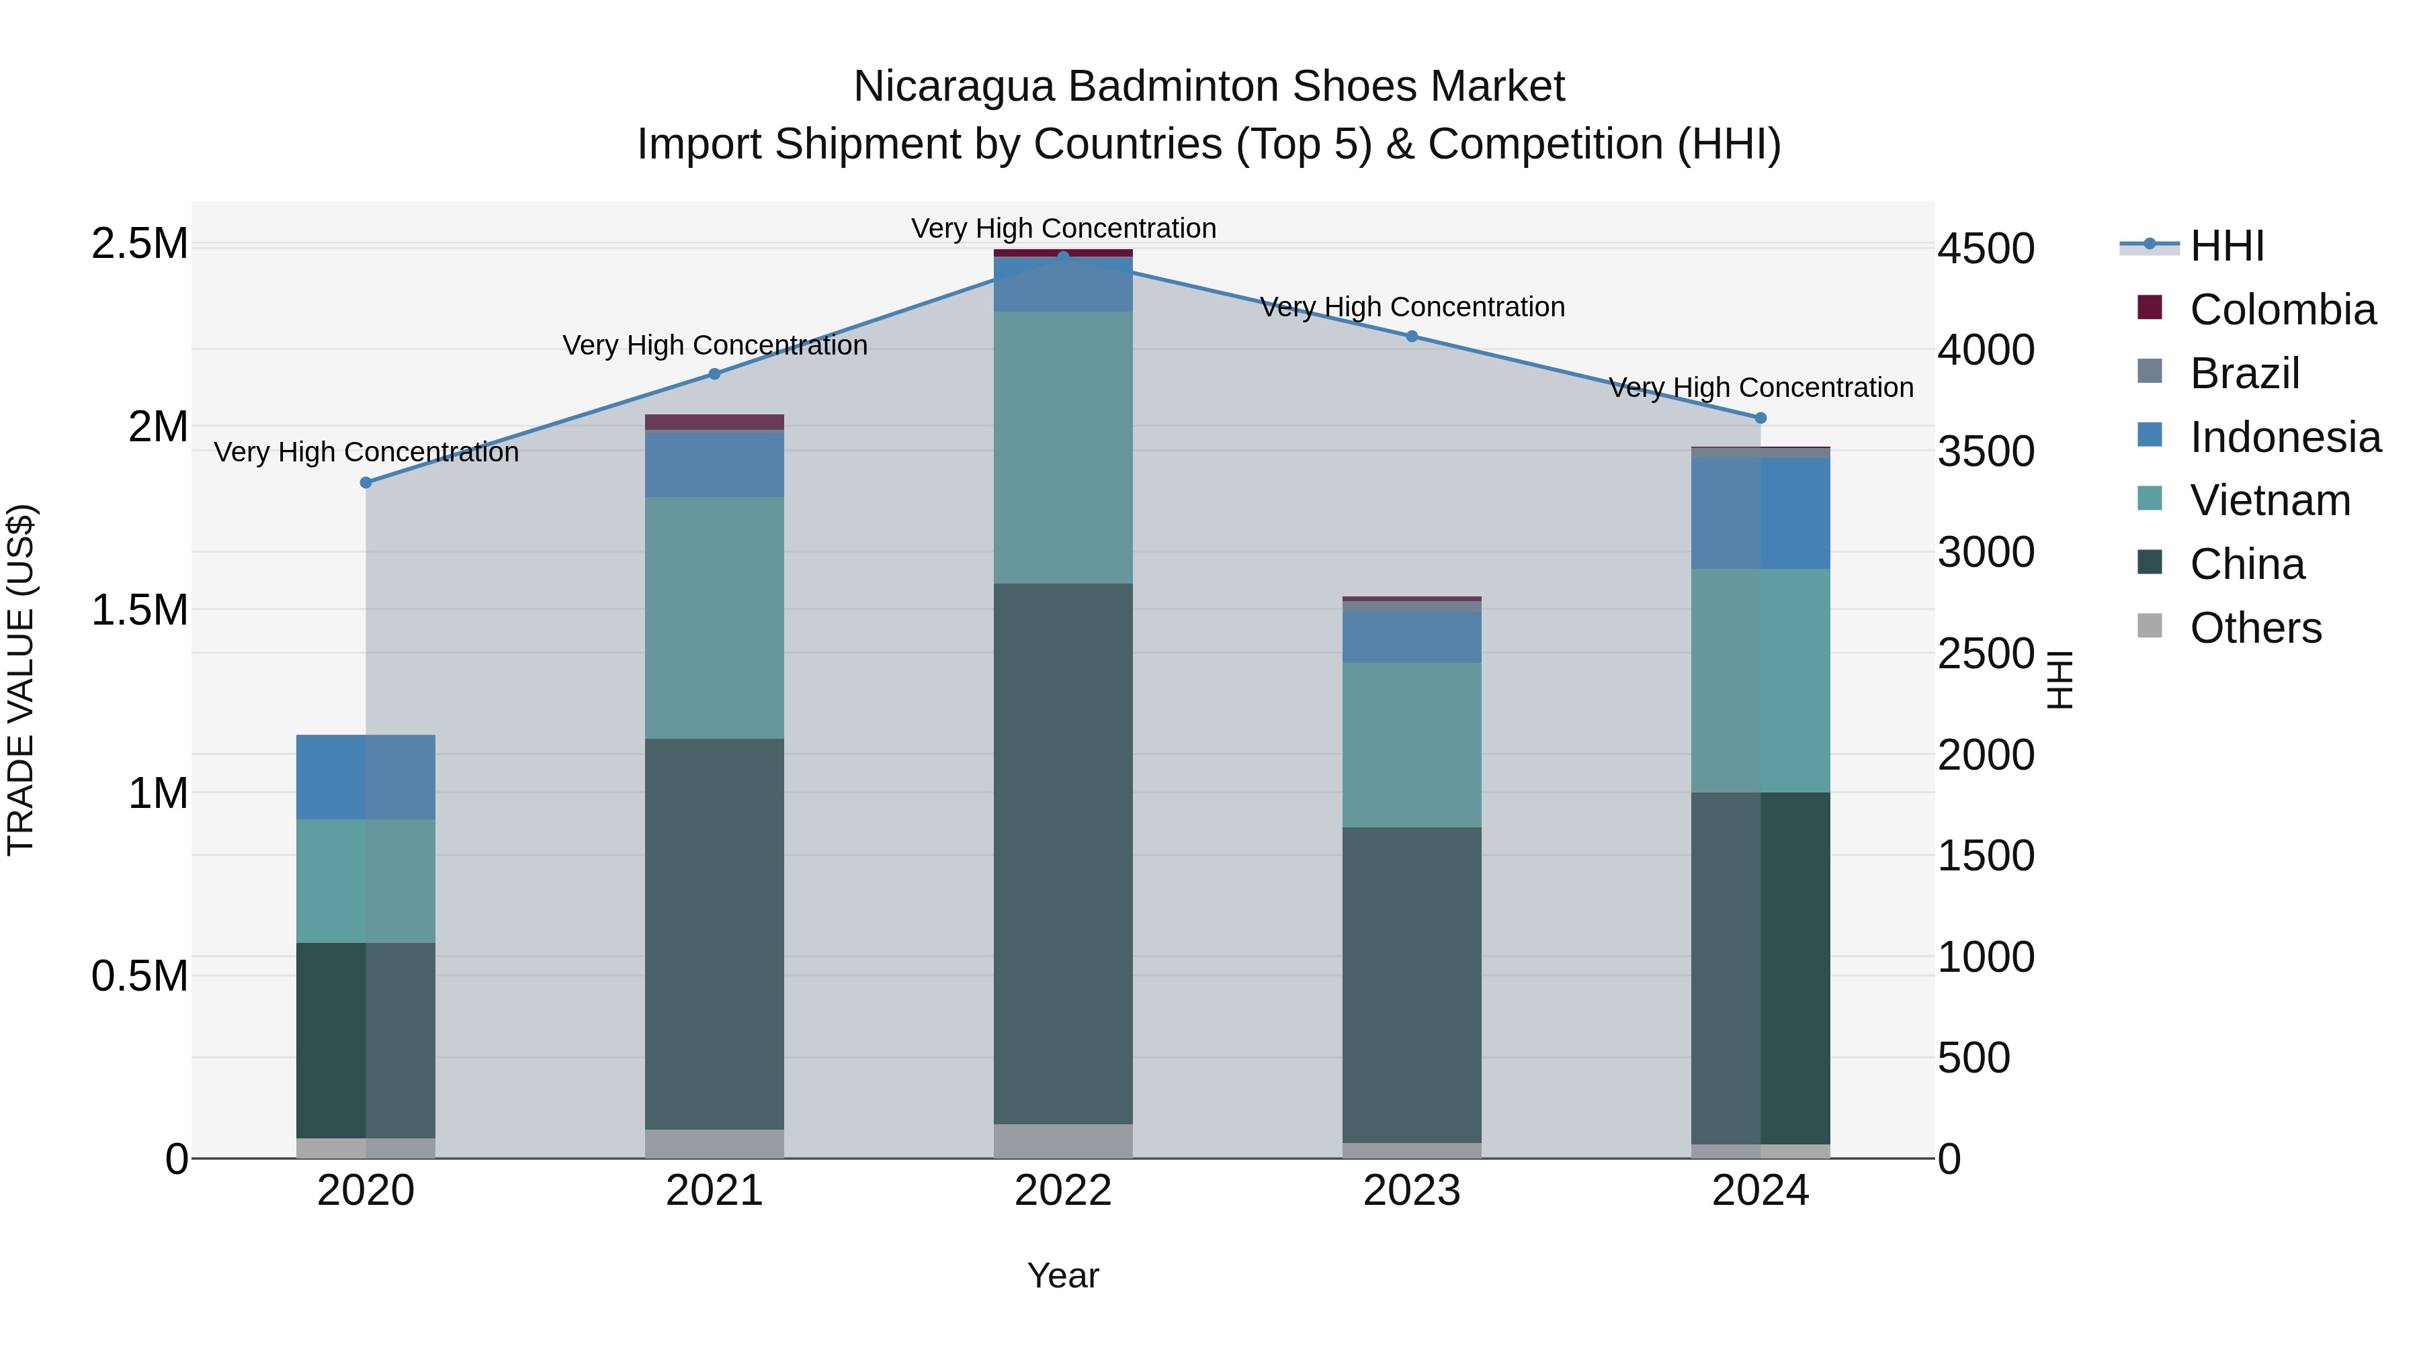Select the Indonesia segment of 2024 bar
Image resolution: width=2419 pixels, height=1360 pixels.
pyautogui.click(x=1760, y=513)
